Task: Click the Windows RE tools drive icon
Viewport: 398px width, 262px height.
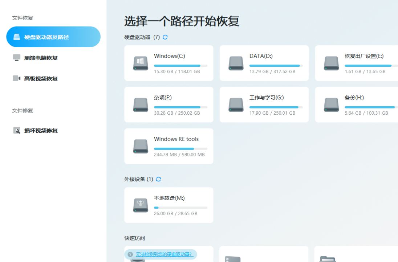Action: [141, 146]
